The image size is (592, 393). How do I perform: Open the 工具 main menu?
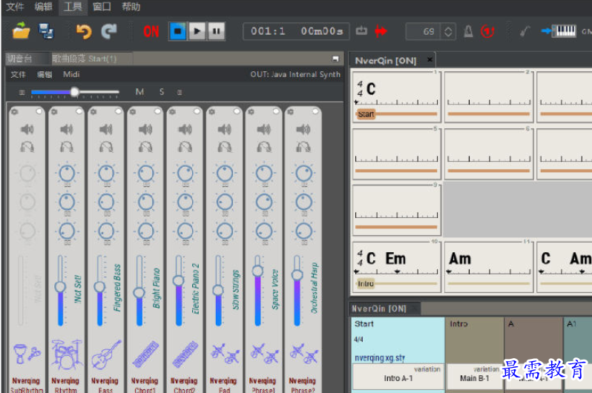tap(73, 7)
